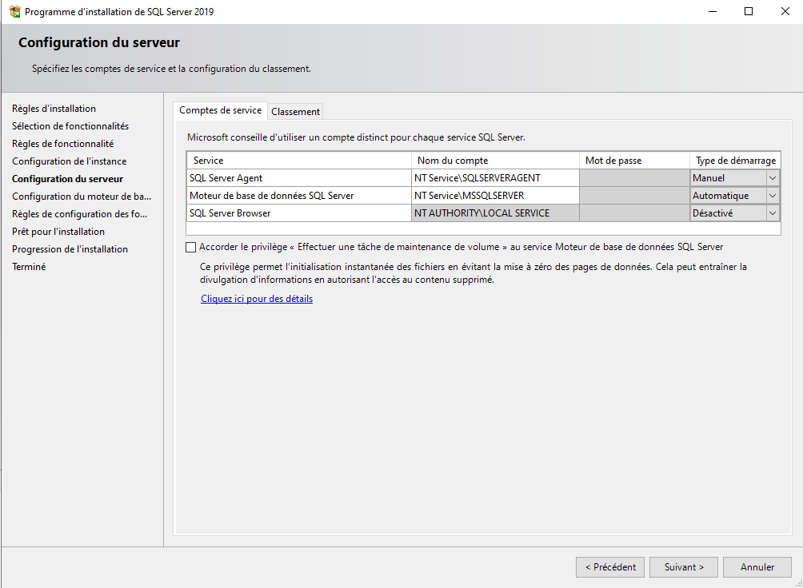Select the Comptes de service tab
The width and height of the screenshot is (803, 588).
pyautogui.click(x=220, y=111)
